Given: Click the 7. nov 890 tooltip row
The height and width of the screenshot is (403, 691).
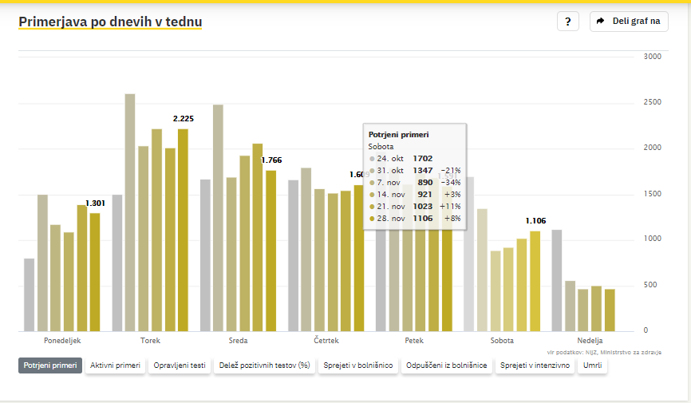Looking at the screenshot, I should pyautogui.click(x=415, y=182).
